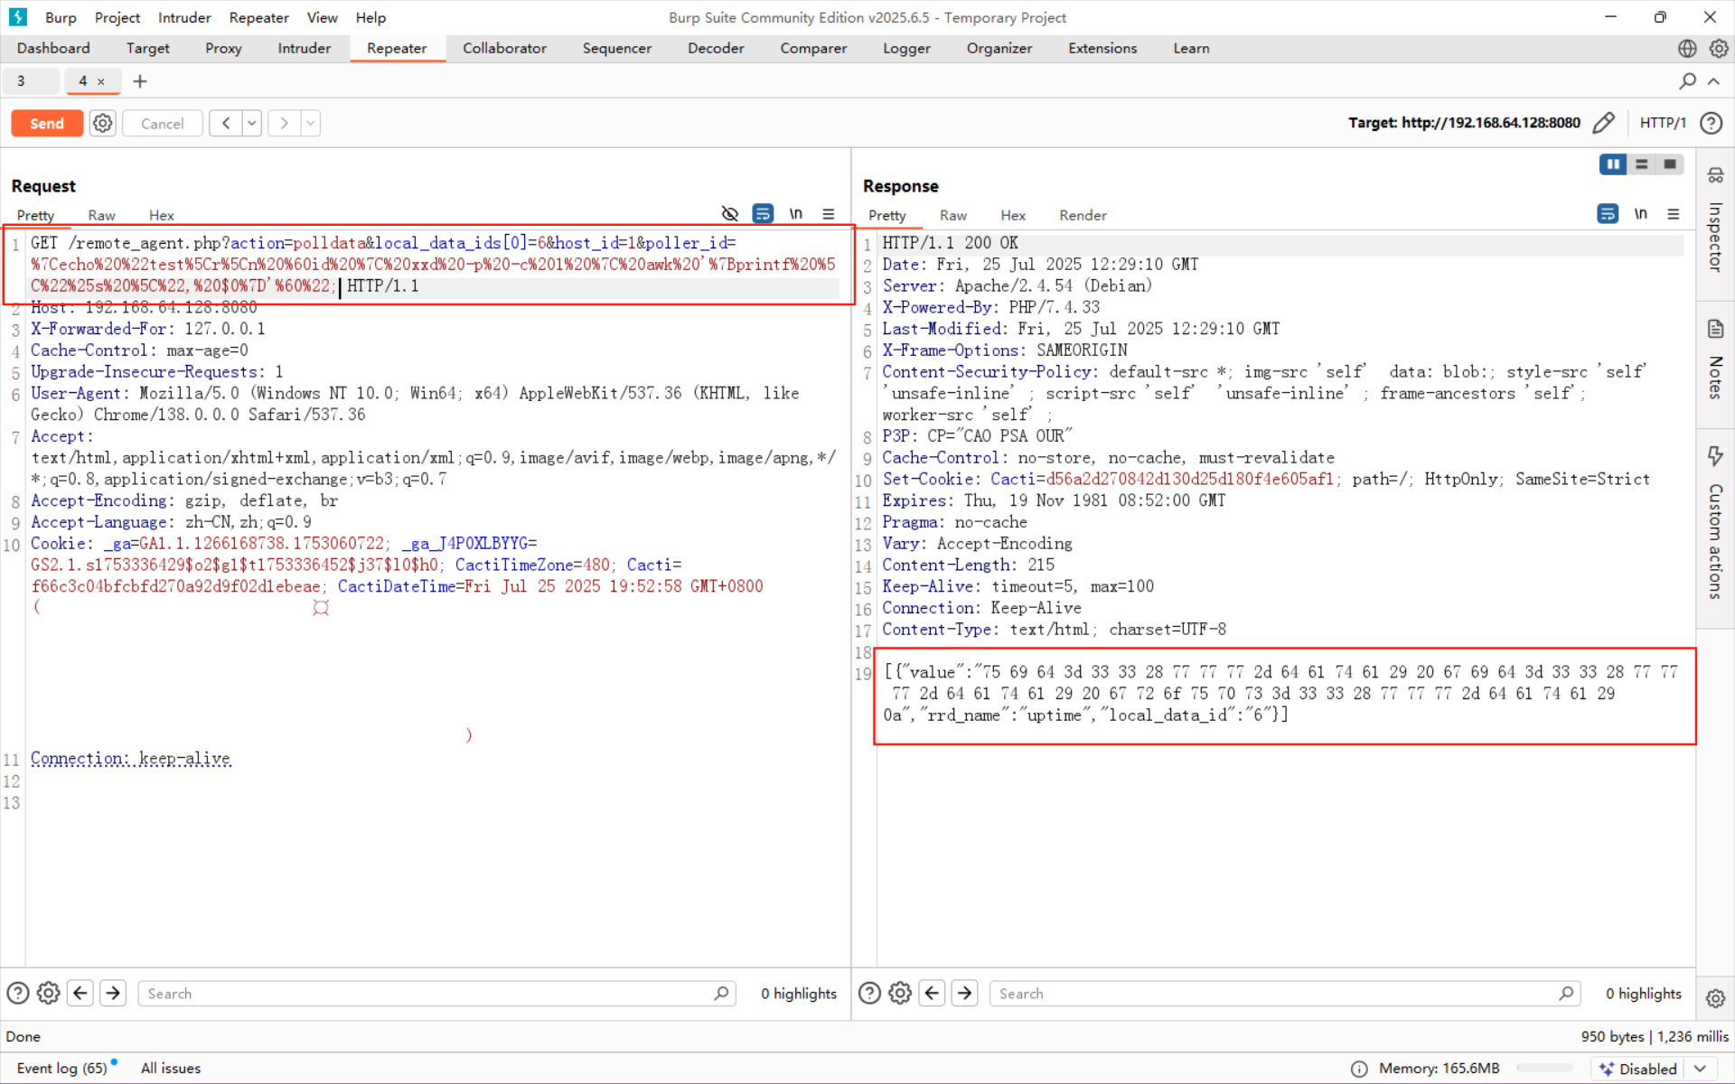This screenshot has width=1735, height=1084.
Task: Toggle word wrap in Request editor
Action: [763, 214]
